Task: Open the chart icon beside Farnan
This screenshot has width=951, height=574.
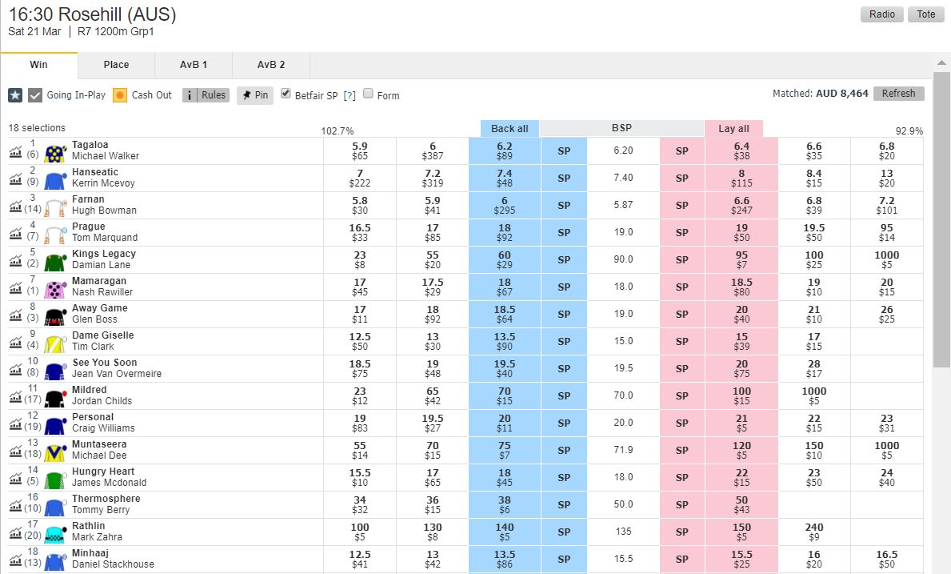Action: click(x=15, y=205)
